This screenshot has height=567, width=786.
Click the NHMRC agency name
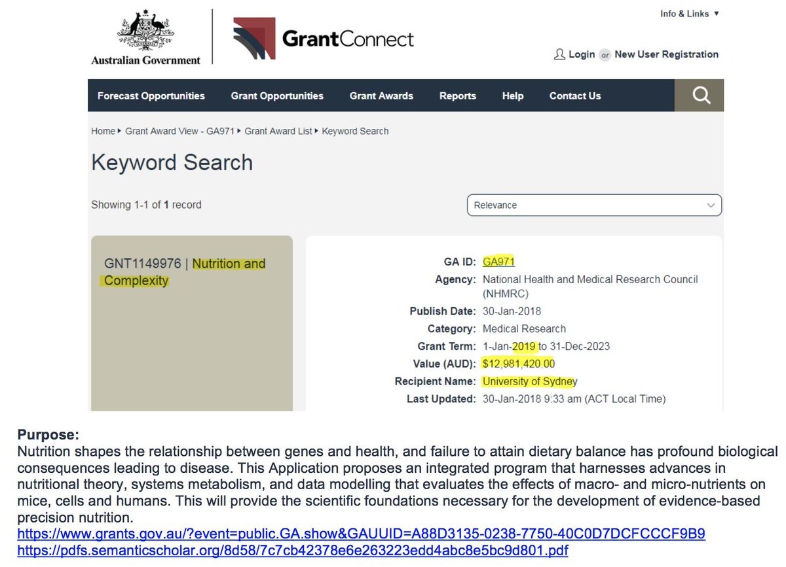590,286
